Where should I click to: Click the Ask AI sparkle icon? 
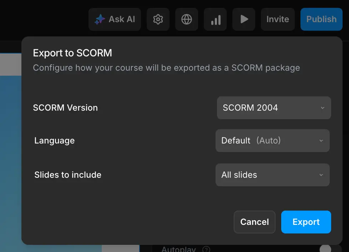click(100, 19)
